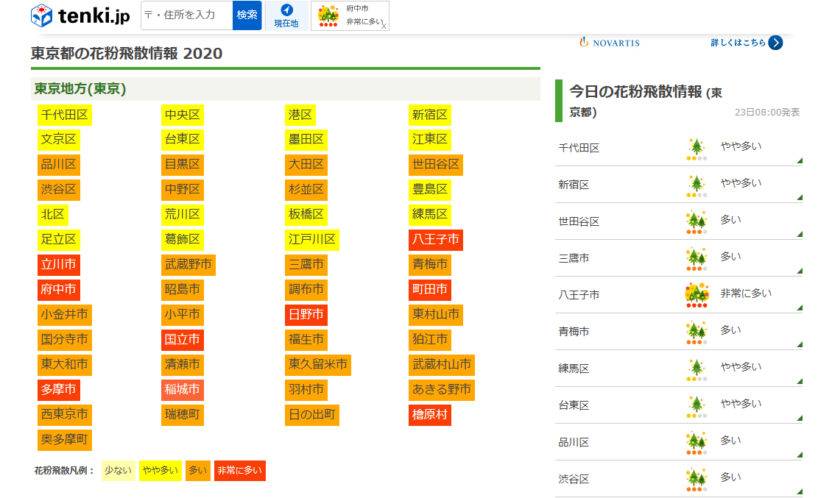Click the pollen tree icon for 世田谷区

coord(696,221)
